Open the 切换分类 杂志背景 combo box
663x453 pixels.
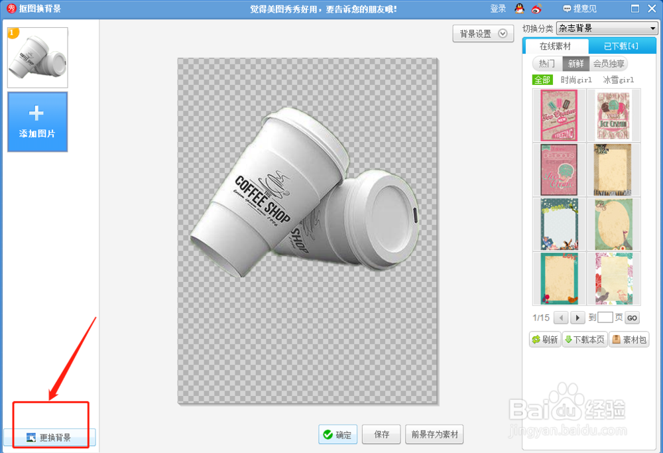pos(607,29)
